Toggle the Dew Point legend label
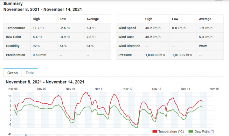The image size is (229, 136). pos(204,131)
